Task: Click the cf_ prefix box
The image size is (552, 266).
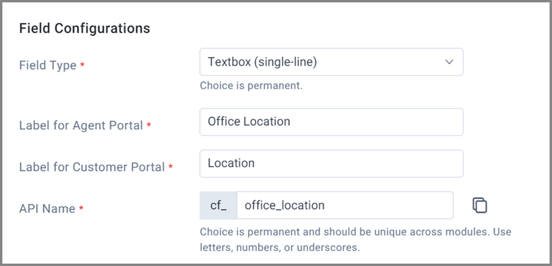Action: (218, 205)
